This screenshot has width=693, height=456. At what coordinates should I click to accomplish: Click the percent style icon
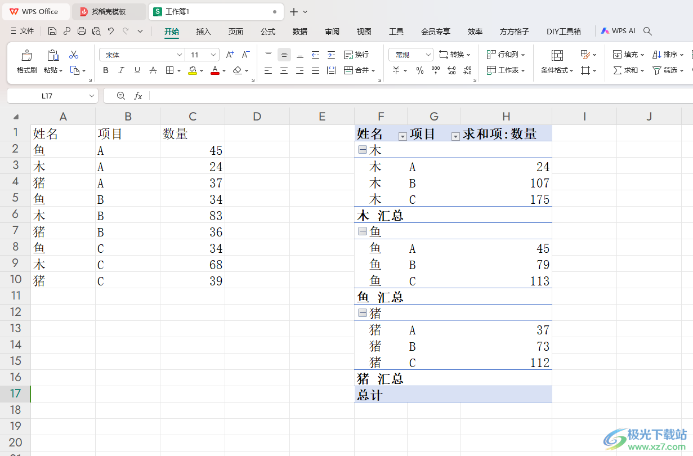[419, 70]
